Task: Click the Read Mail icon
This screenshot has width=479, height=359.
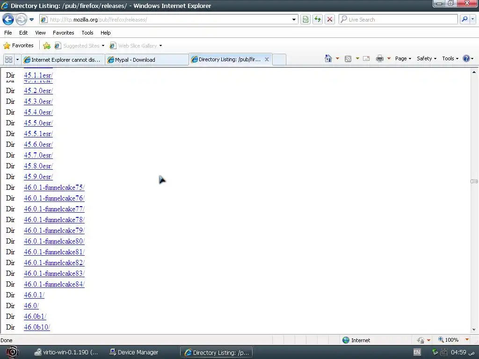Action: (x=366, y=58)
